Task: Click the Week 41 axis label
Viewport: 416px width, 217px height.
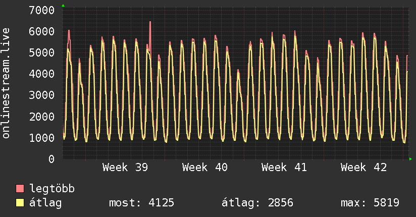Action: pos(284,167)
